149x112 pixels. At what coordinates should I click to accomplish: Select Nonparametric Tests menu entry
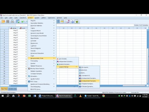tap(42, 58)
